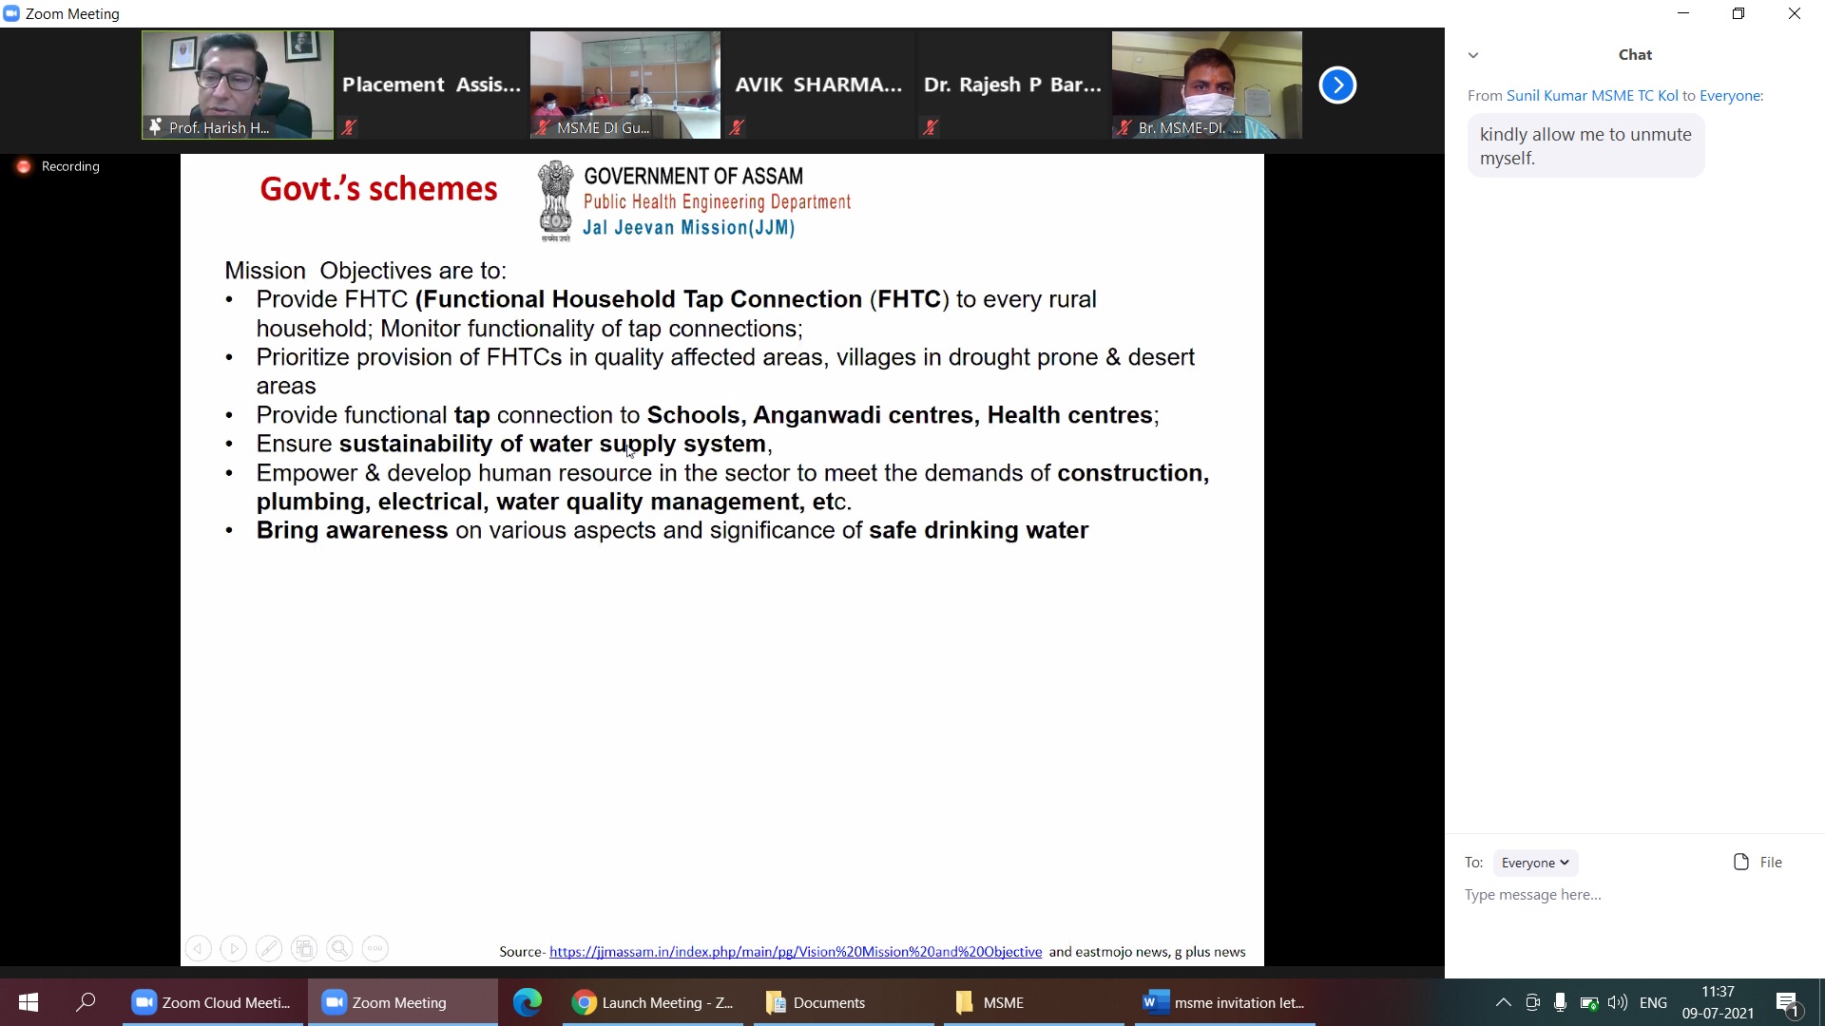The height and width of the screenshot is (1026, 1825).
Task: Click Sunil Kumar MSME TC Kol sender name
Action: 1592,95
